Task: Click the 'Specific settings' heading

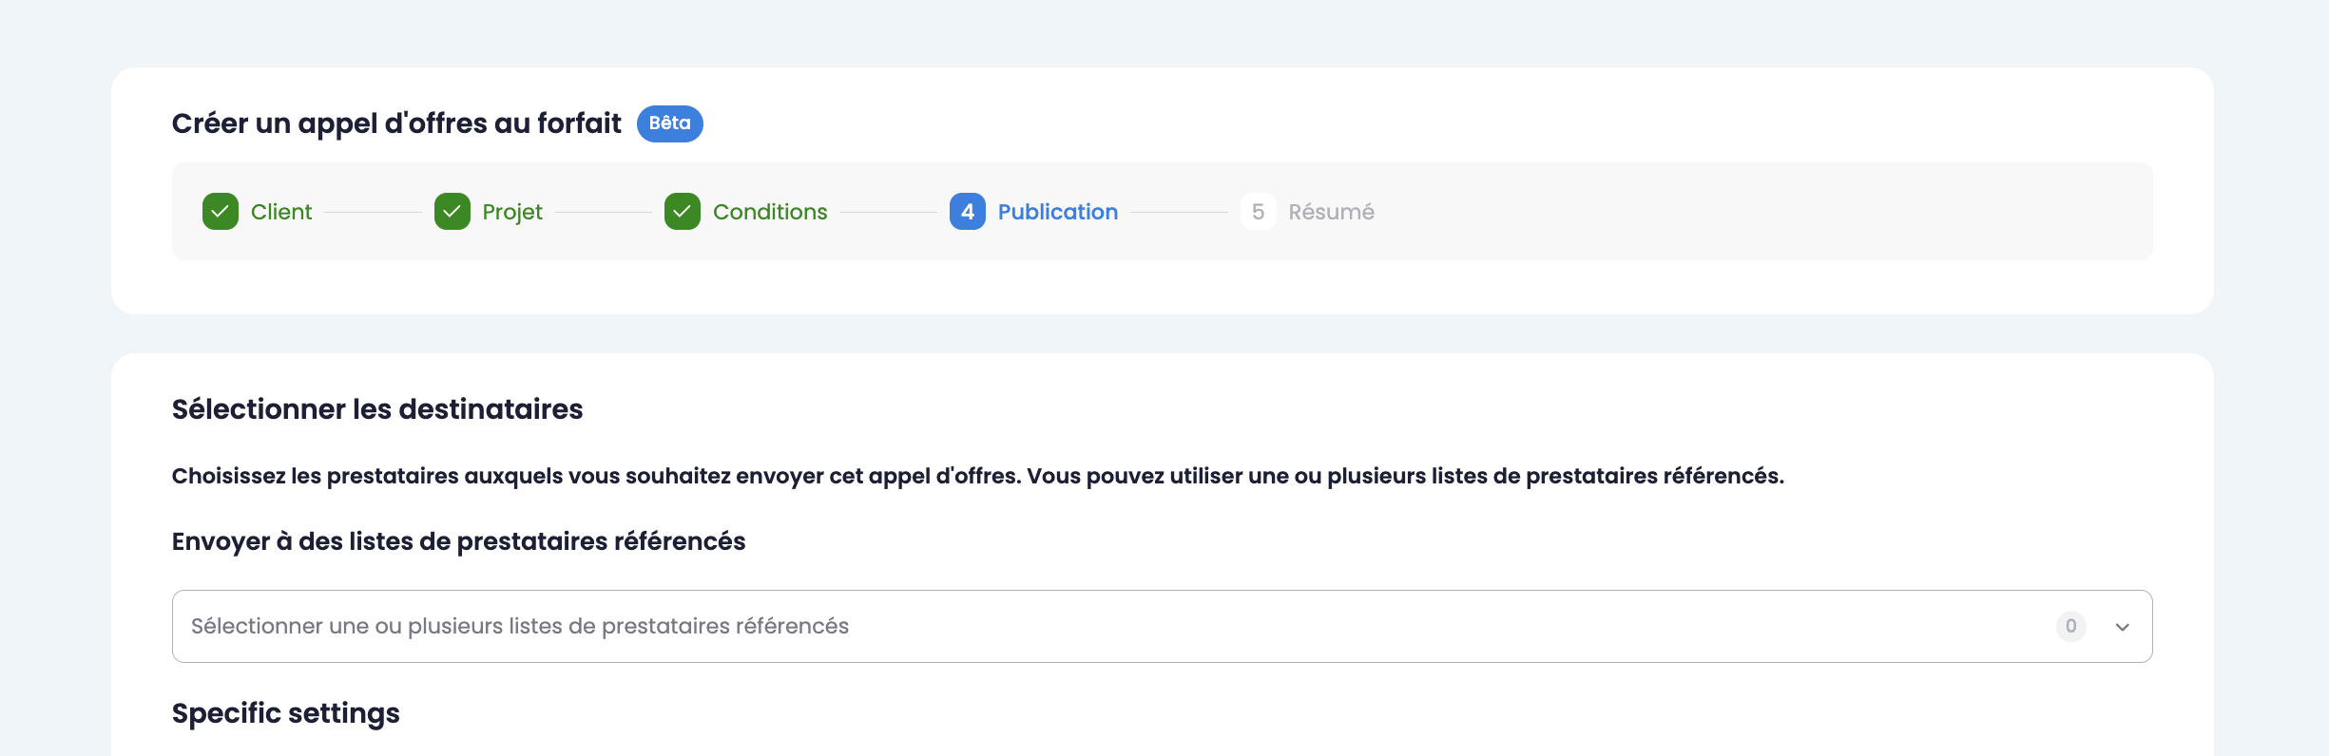Action: pos(286,713)
